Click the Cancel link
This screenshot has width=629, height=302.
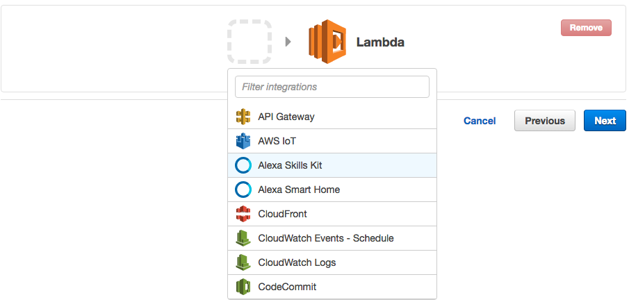pos(480,121)
